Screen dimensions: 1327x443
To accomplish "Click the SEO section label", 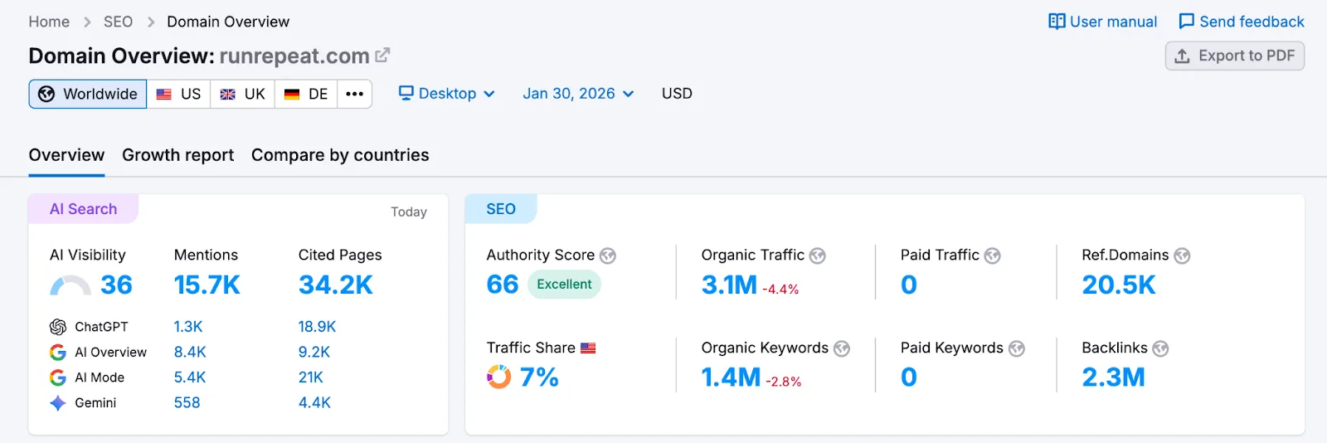I will tap(501, 209).
